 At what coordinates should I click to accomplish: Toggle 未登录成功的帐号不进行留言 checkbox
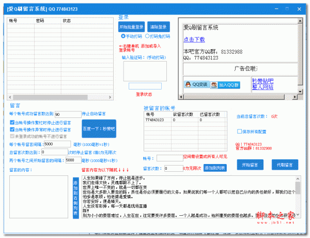[x=12, y=136]
